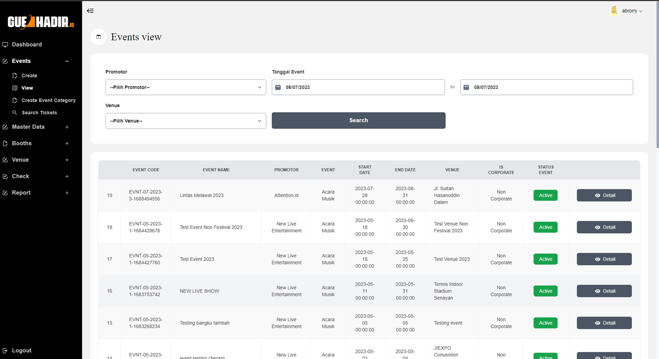
Task: Click the Create file icon under Events
Action: click(15, 76)
